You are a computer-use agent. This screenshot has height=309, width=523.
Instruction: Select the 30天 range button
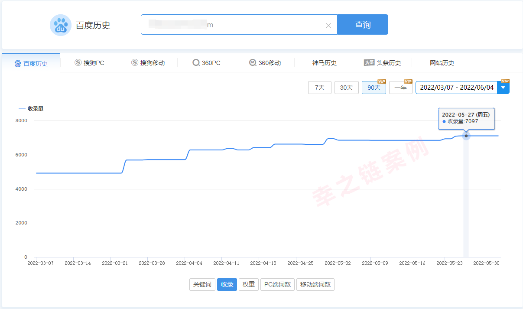click(347, 88)
